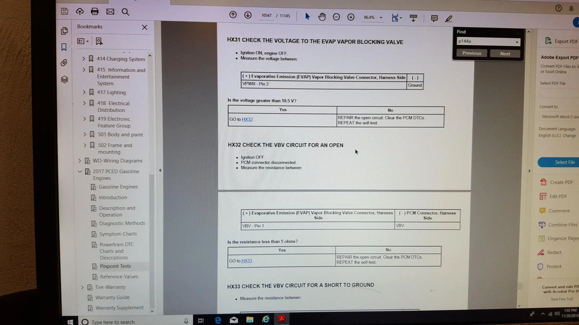Open Diagnostic Methods bookmark
Image resolution: width=579 pixels, height=325 pixels.
(x=122, y=224)
